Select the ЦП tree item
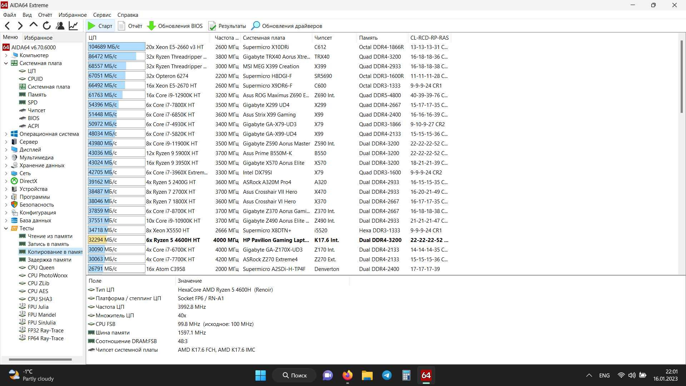Viewport: 686px width, 386px height. 28,71
